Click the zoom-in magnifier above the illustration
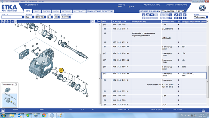 [3, 22]
